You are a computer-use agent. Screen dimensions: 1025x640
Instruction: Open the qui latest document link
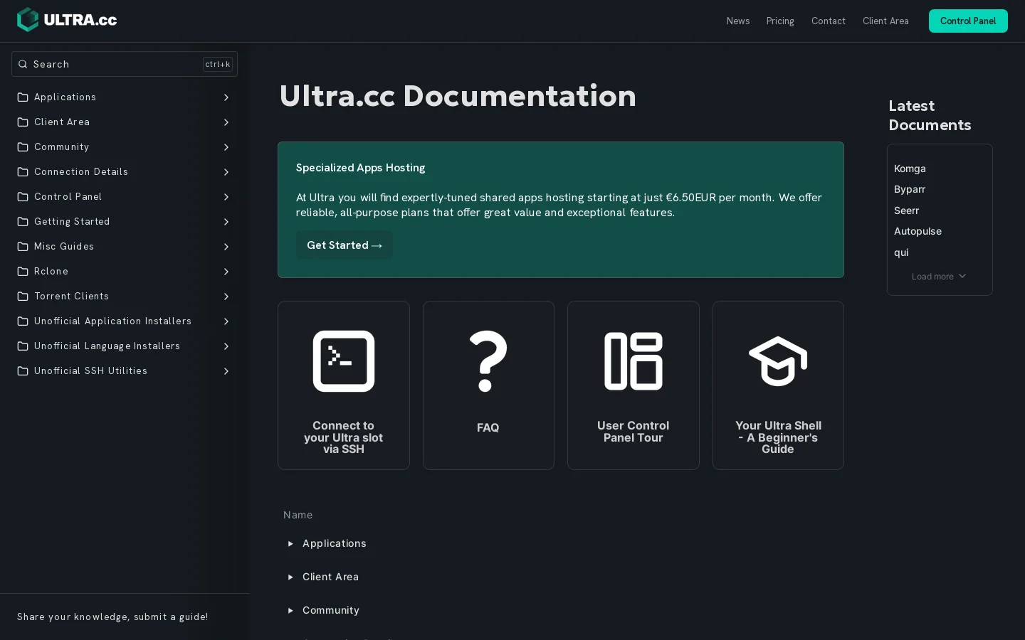(x=901, y=253)
